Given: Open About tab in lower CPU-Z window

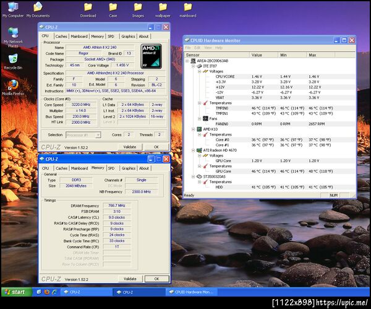Looking at the screenshot, I should tap(144, 168).
